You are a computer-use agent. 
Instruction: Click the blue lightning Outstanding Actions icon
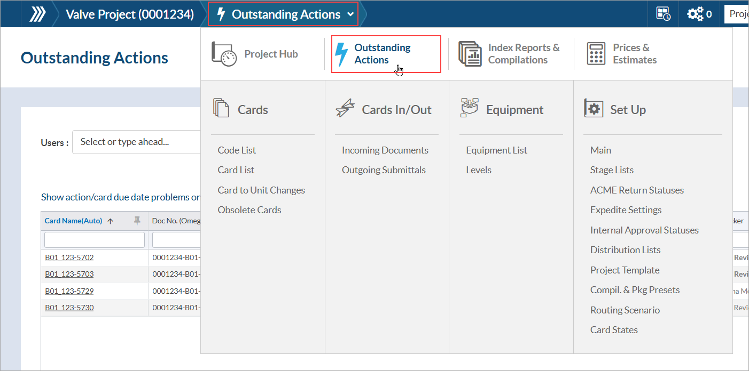pyautogui.click(x=341, y=54)
